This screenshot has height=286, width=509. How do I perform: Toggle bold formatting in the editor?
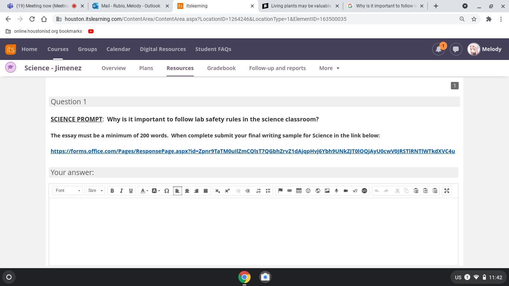click(x=112, y=191)
